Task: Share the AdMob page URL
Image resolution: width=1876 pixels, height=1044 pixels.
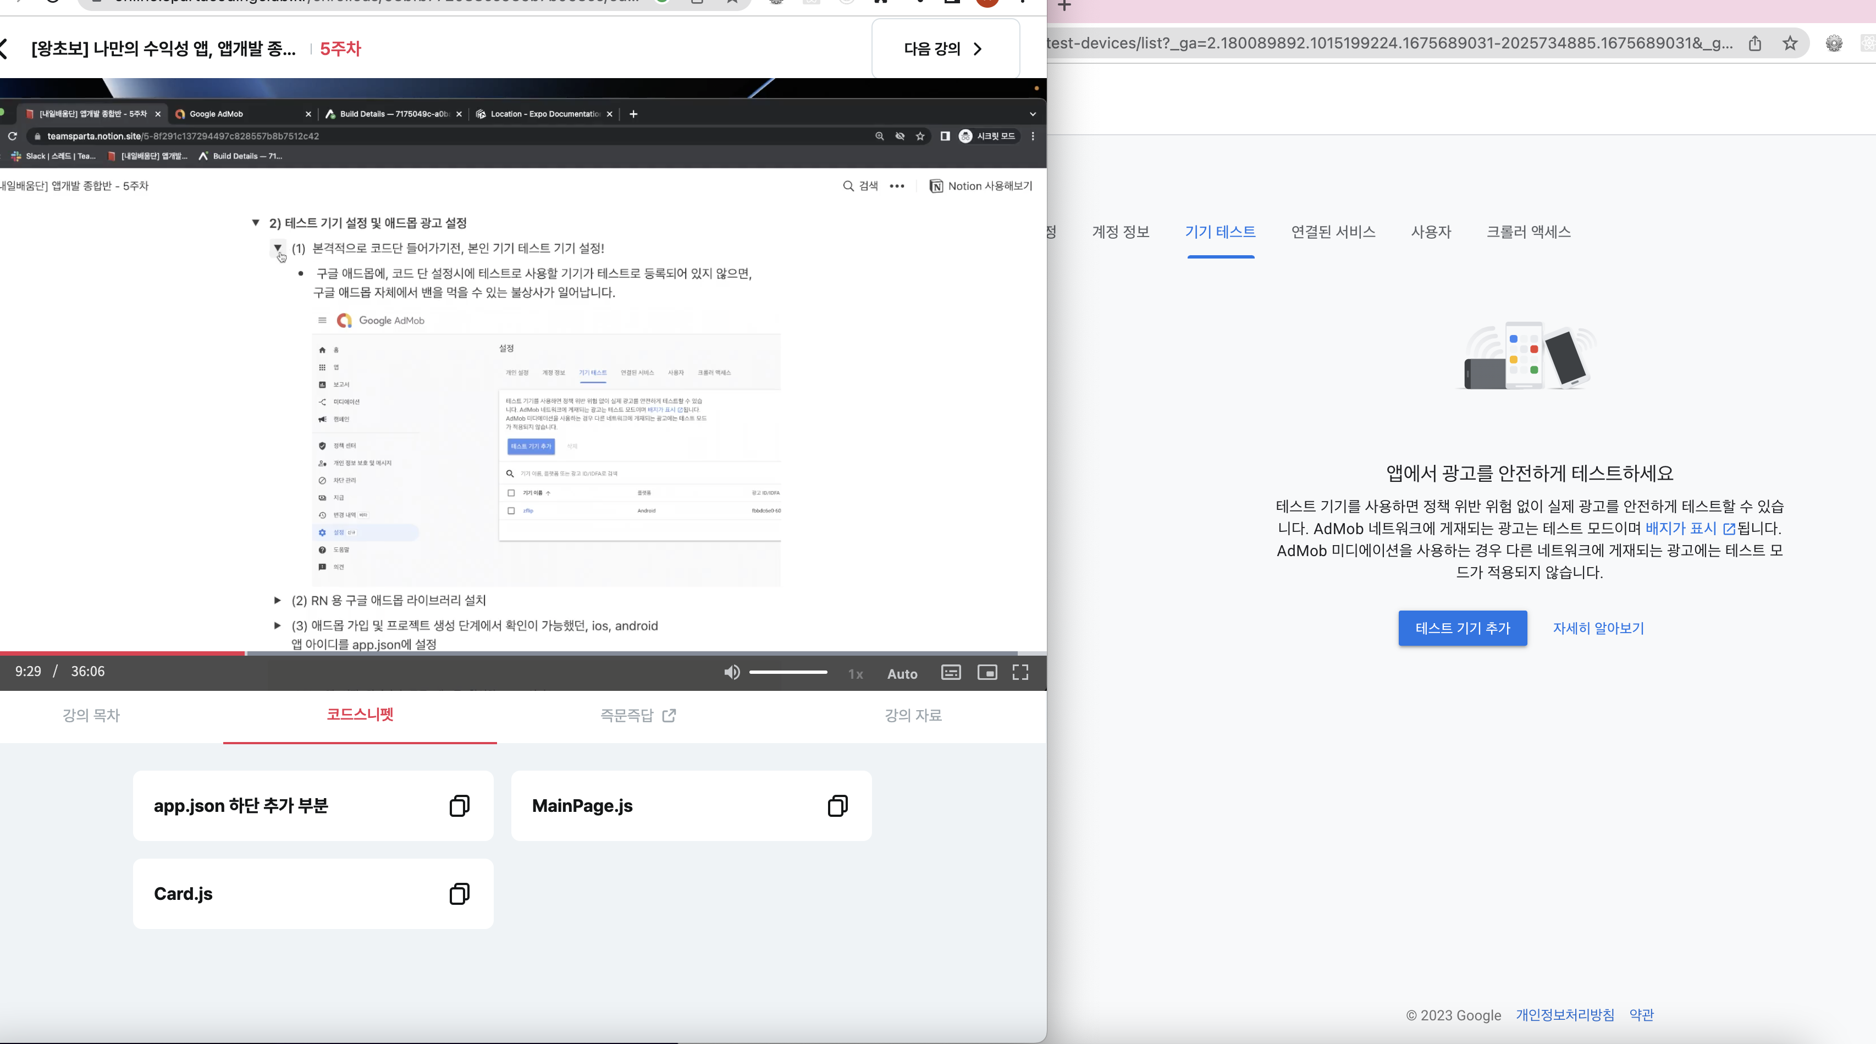Action: pos(1755,43)
